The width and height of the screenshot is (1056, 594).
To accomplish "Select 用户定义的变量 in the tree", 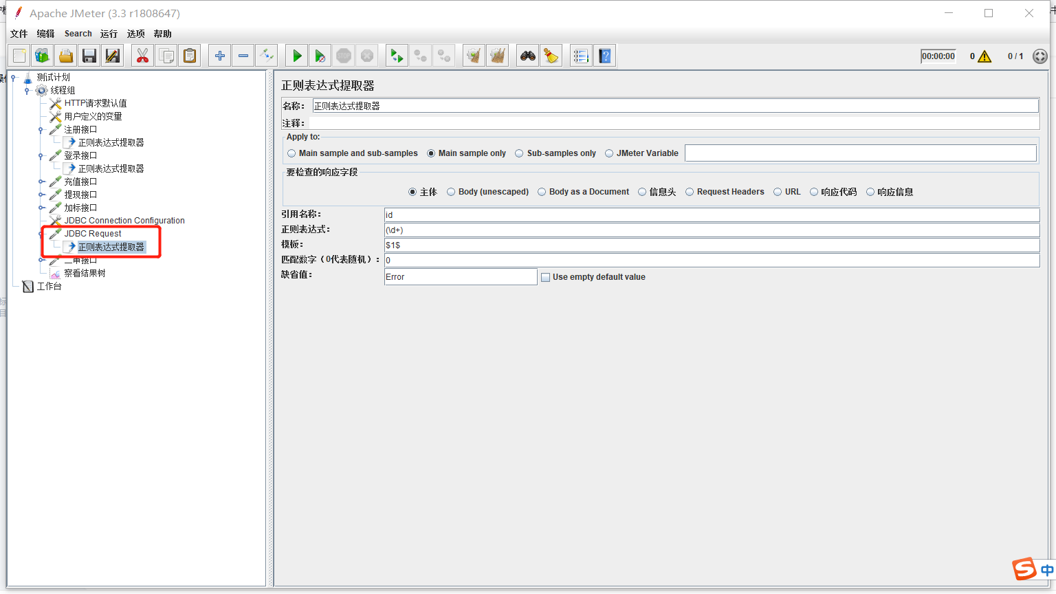I will pyautogui.click(x=93, y=116).
